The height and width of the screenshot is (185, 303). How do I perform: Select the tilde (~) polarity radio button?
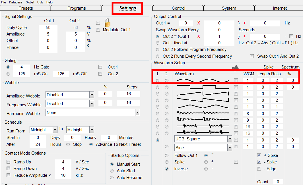point(206,155)
